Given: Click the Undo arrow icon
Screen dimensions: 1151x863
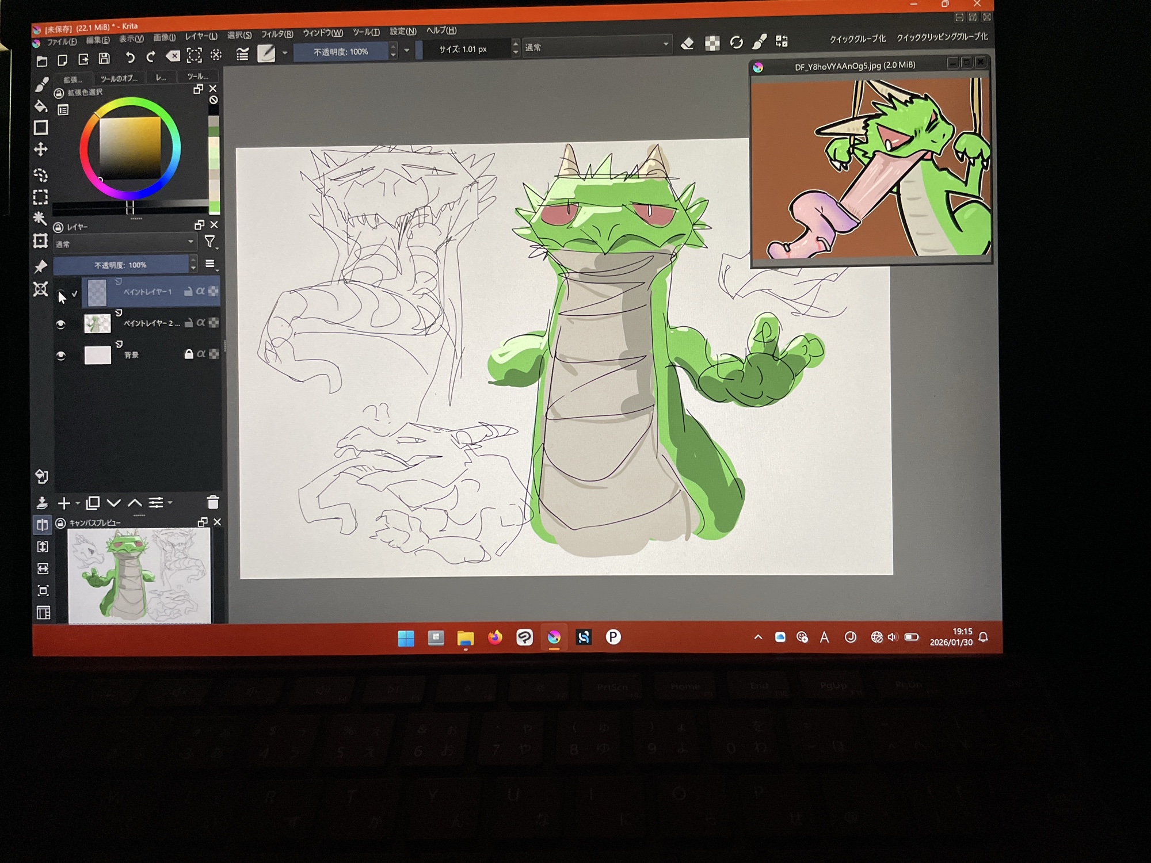Looking at the screenshot, I should click(x=130, y=58).
